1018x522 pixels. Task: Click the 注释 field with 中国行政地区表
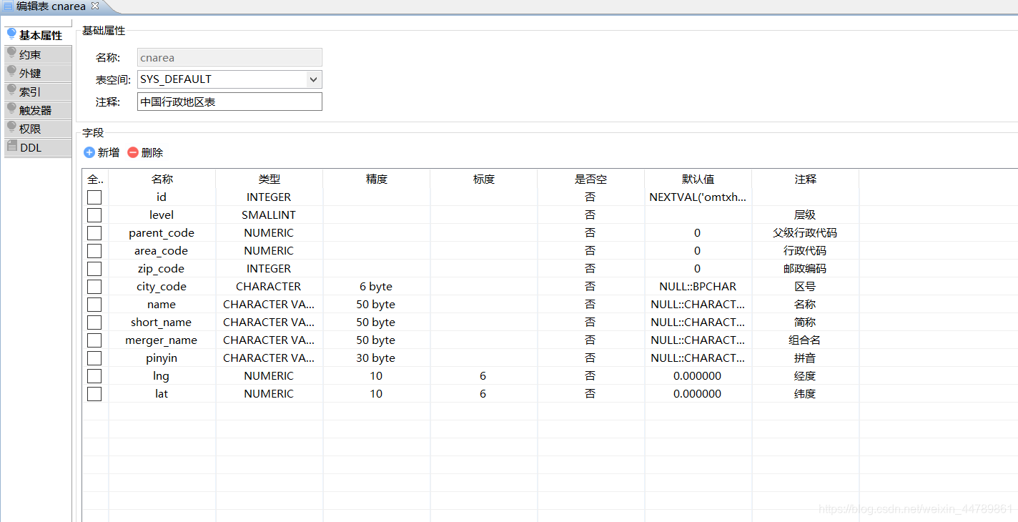coord(229,102)
